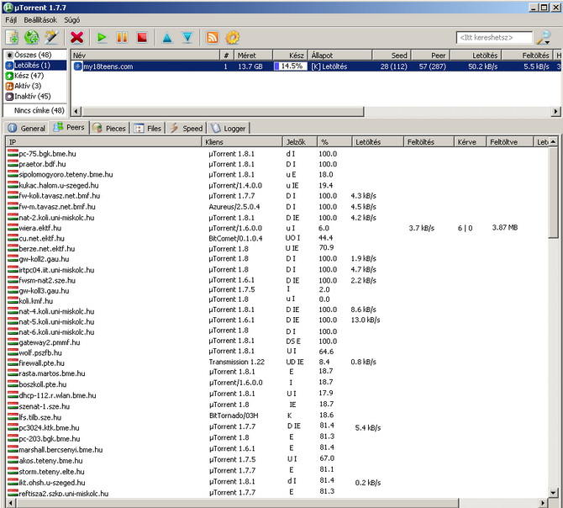Screen dimensions: 563x508
Task: Sort torrents by Méret column header
Action: click(253, 56)
